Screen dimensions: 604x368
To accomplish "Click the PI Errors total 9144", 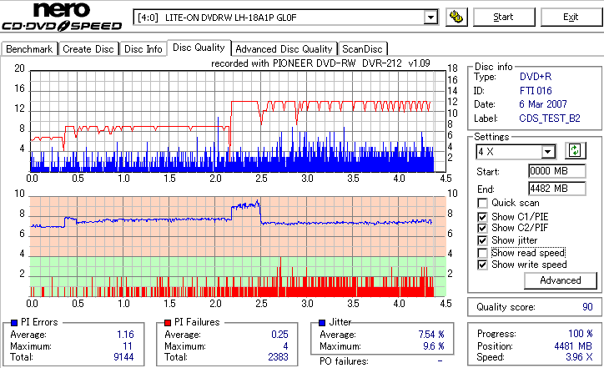I will pos(123,357).
